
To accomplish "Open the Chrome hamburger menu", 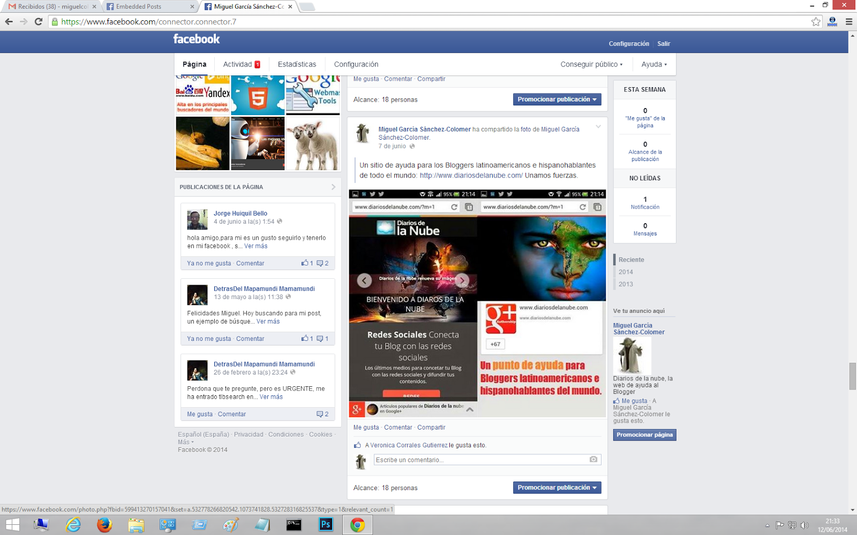I will coord(849,21).
